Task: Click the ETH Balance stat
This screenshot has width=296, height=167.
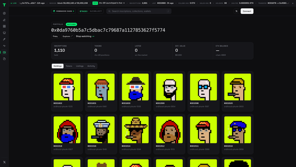Action: click(x=233, y=51)
